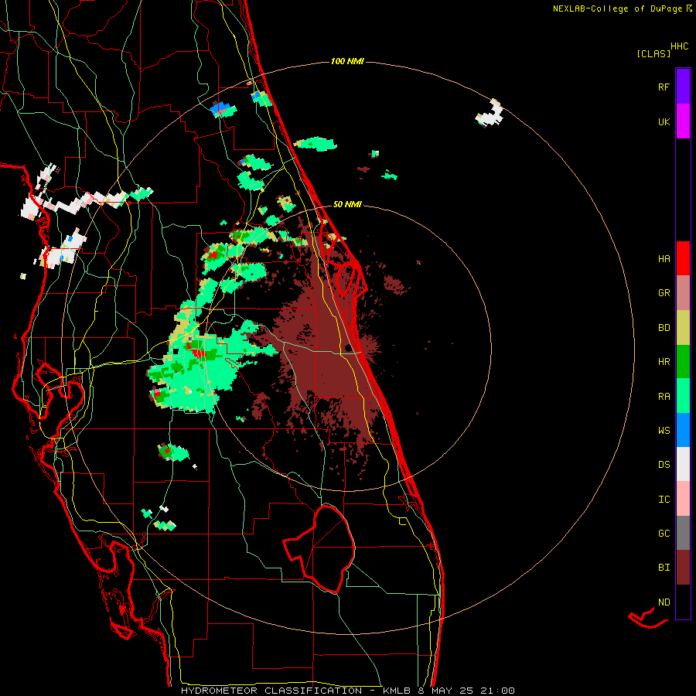Image resolution: width=696 pixels, height=696 pixels.
Task: Select the IC light pink legend swatch
Action: click(x=683, y=499)
